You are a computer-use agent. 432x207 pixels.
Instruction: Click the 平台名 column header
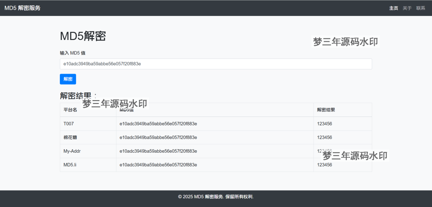coord(70,110)
